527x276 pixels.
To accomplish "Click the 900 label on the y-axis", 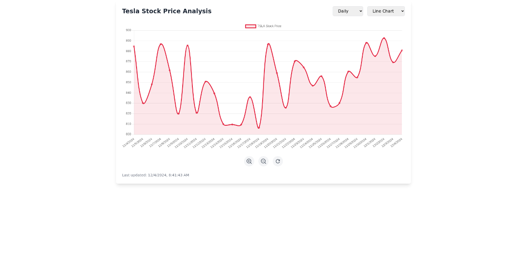I will (x=128, y=30).
